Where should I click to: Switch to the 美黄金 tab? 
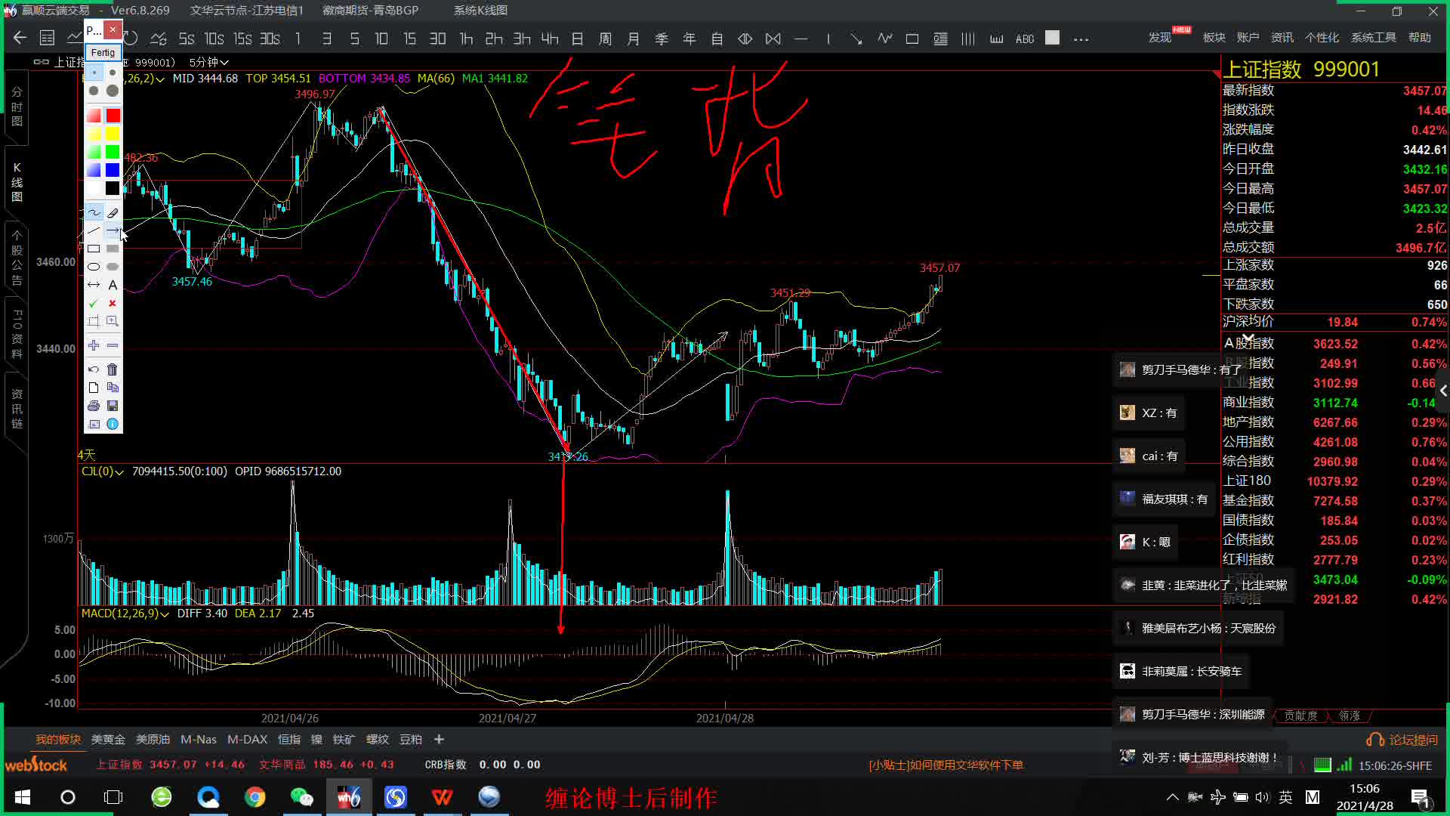108,740
